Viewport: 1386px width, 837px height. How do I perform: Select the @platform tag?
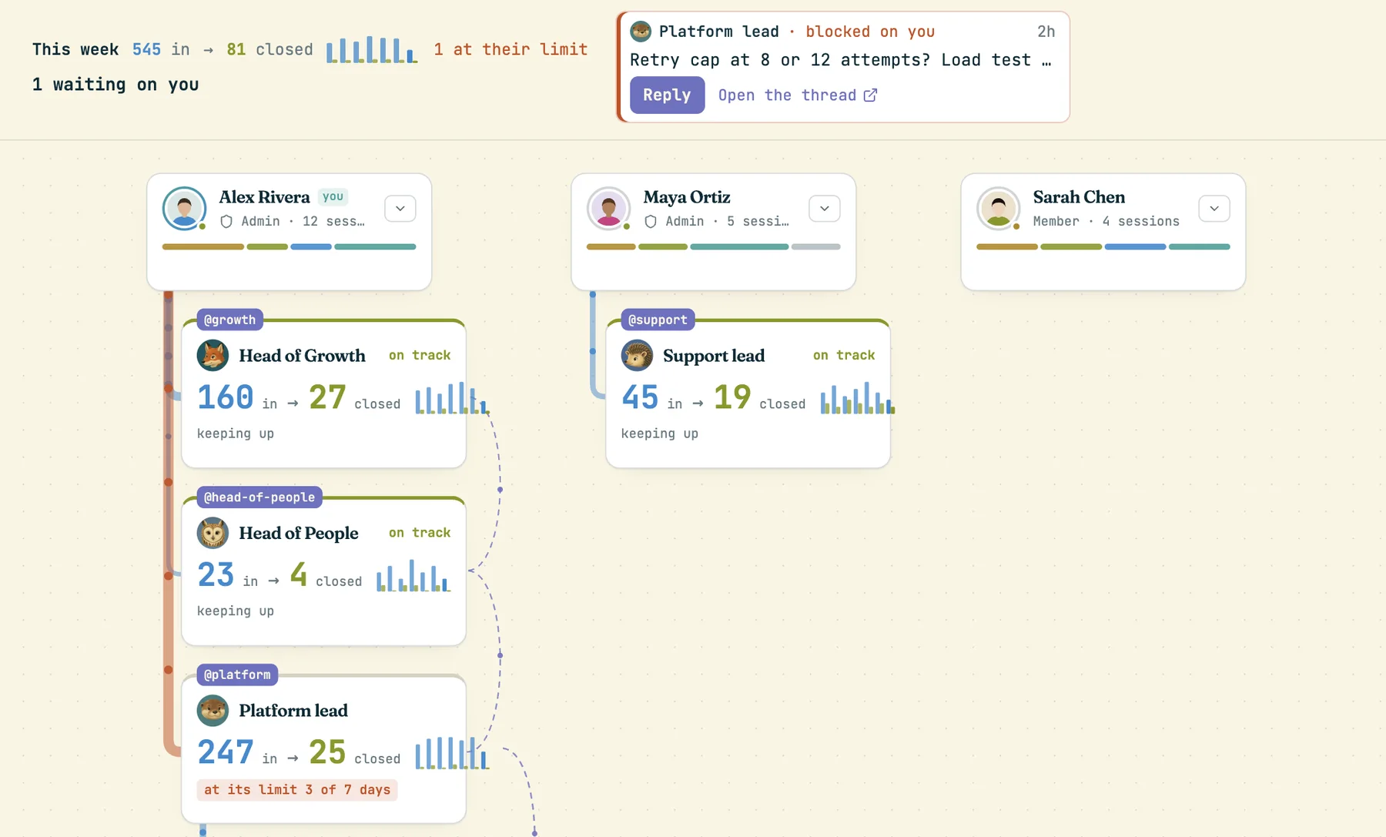(237, 675)
